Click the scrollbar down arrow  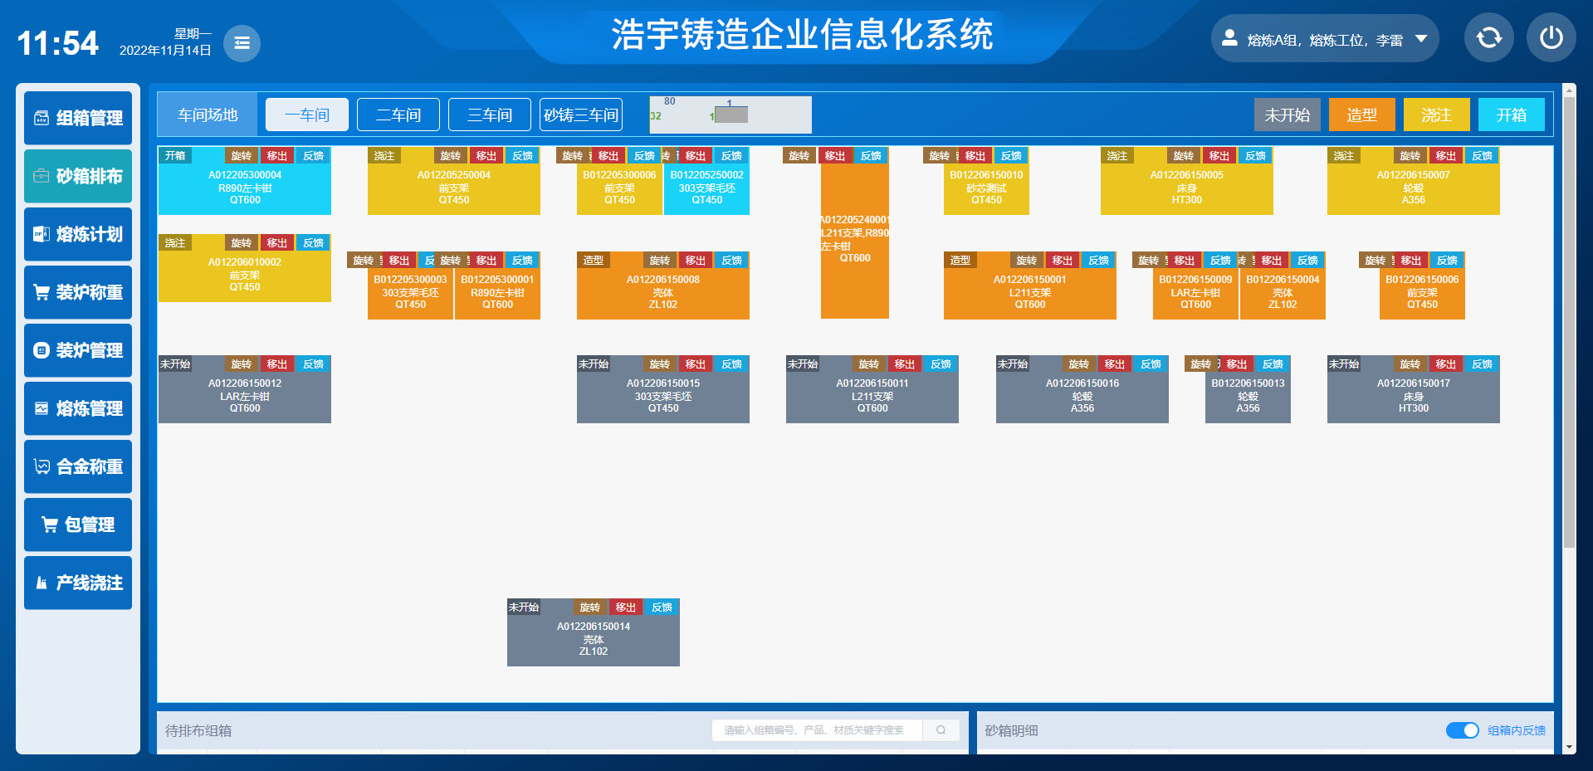click(x=1569, y=747)
